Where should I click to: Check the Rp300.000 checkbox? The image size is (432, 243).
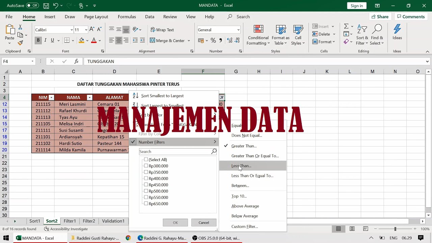pyautogui.click(x=146, y=166)
